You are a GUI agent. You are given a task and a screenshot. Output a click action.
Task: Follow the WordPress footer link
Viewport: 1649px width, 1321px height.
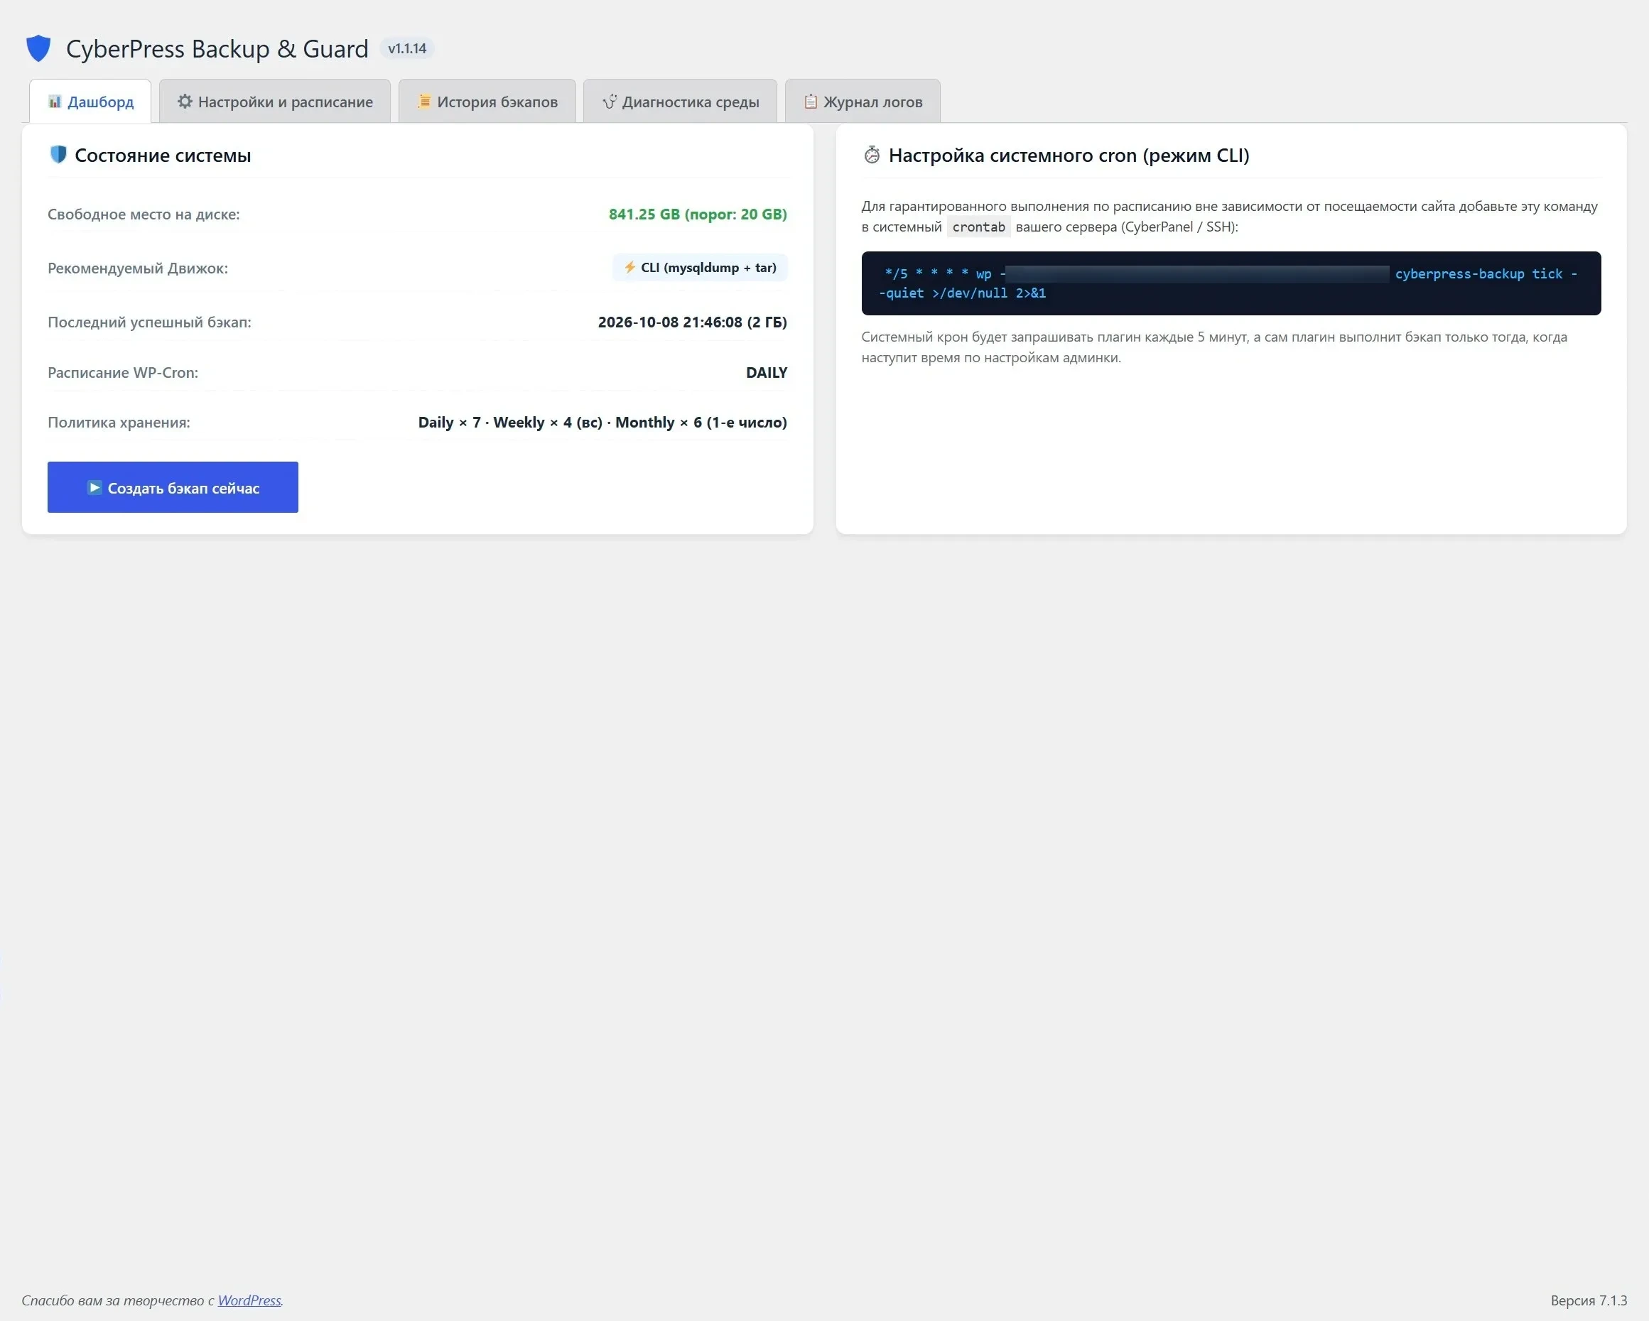249,1300
